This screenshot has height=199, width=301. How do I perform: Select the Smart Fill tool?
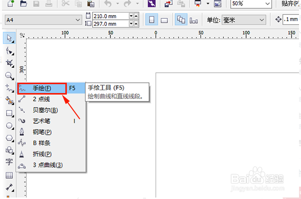coord(9,100)
